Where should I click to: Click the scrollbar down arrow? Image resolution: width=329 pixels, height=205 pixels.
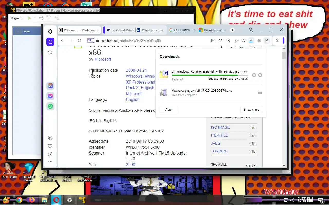tap(284, 166)
